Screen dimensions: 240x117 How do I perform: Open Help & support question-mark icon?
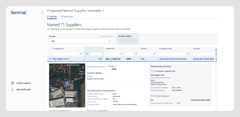coord(12,83)
